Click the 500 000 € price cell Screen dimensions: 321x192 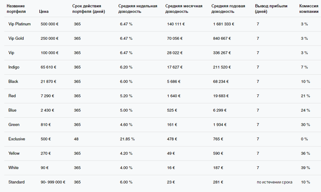click(51, 24)
